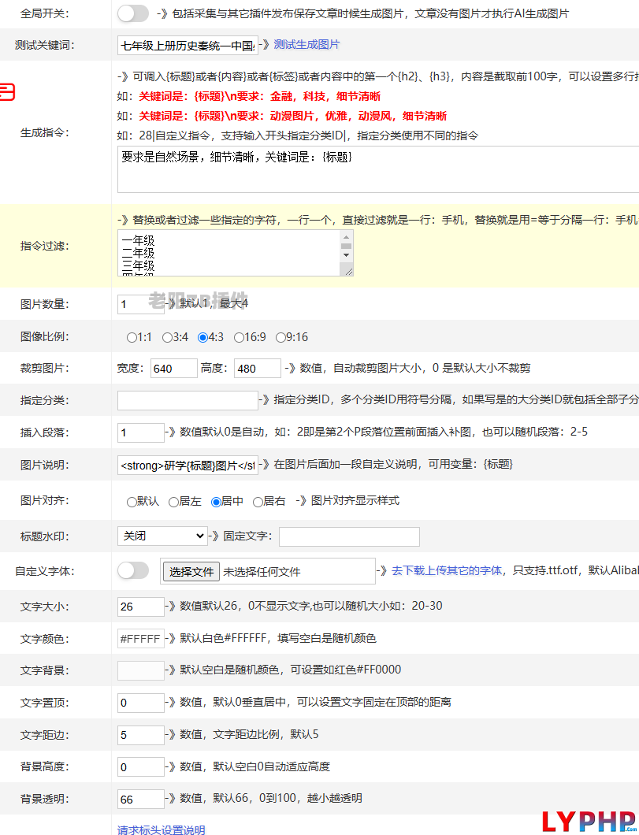Set image alignment to 居右

pyautogui.click(x=258, y=502)
